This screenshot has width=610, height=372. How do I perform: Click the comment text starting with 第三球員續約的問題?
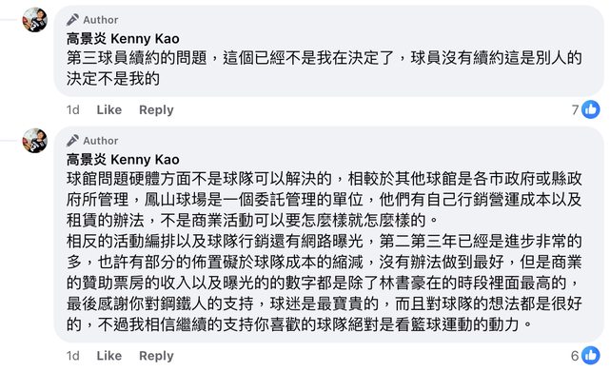[325, 69]
